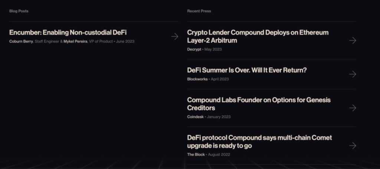Image resolution: width=380 pixels, height=169 pixels.
Task: Click author name Mykel Pereira
Action: [75, 42]
